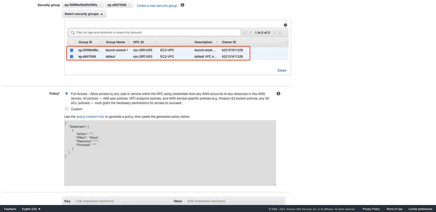The image size is (436, 212).
Task: Click the Key column header in the tags table
Action: (67, 201)
